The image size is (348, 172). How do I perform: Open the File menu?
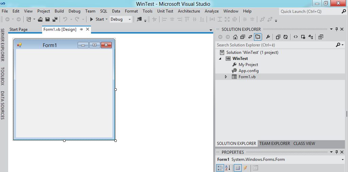click(5, 11)
